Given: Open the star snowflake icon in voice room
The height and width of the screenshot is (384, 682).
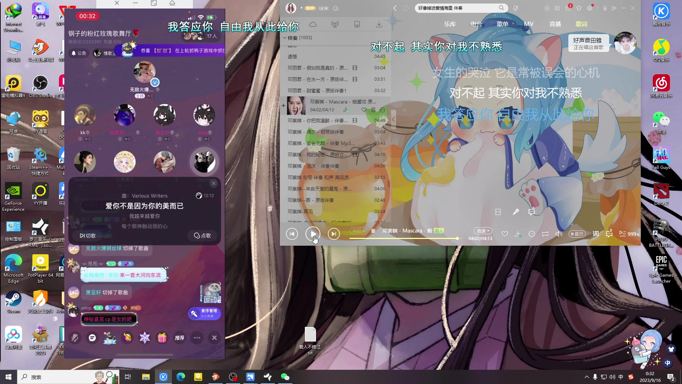Looking at the screenshot, I should tap(145, 338).
